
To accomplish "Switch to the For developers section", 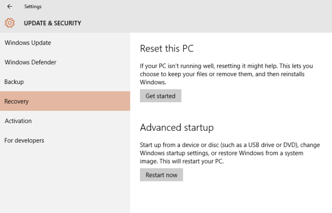I will click(25, 140).
